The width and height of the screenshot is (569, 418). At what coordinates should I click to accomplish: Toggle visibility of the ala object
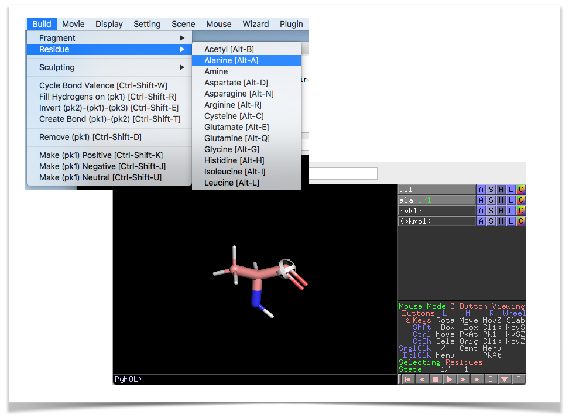coord(437,200)
